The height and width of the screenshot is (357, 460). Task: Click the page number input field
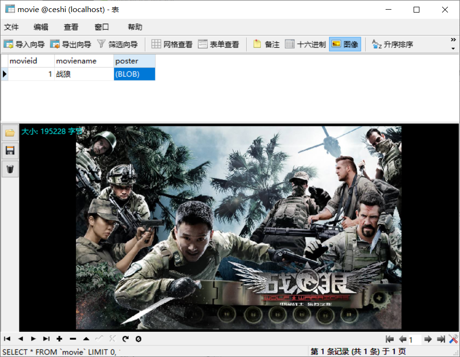pos(415,340)
